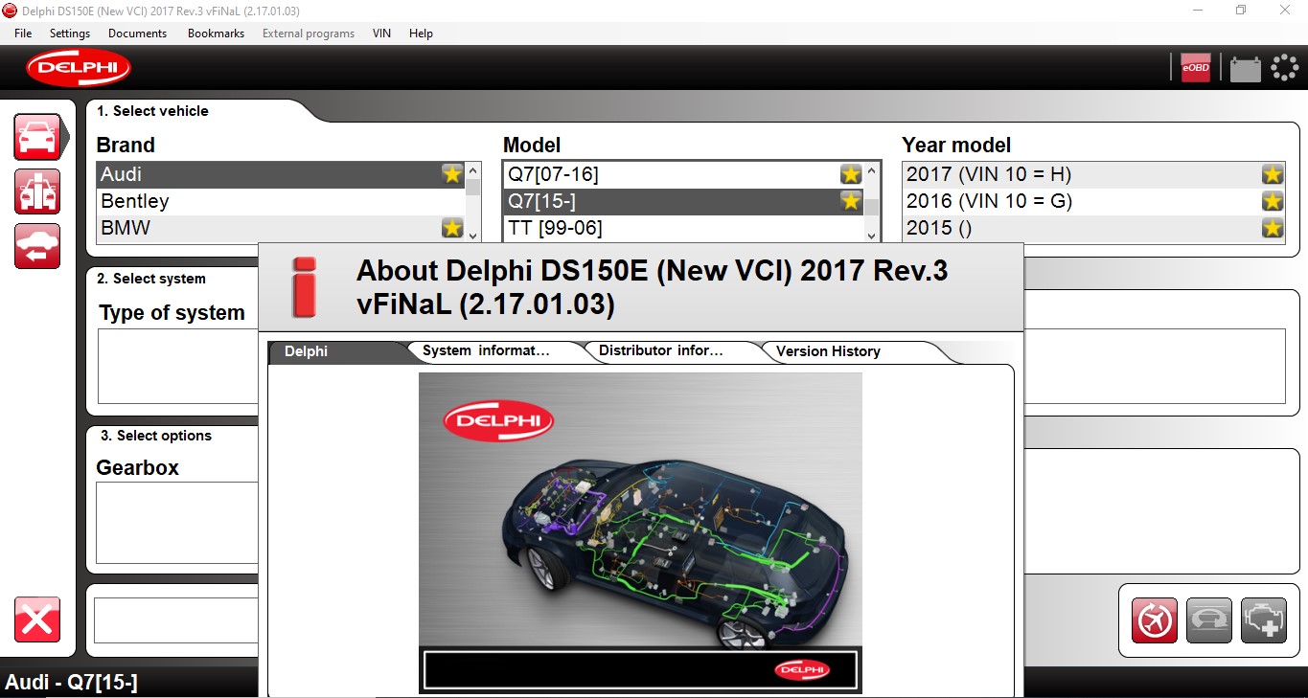Viewport: 1308px width, 698px height.
Task: Toggle favorite star for 2016 year model
Action: point(1273,201)
